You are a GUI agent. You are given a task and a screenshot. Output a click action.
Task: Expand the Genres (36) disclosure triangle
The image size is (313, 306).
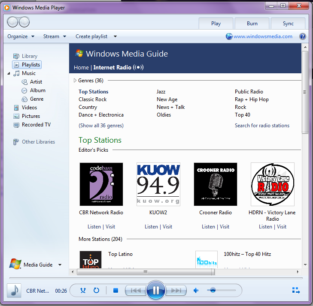(x=75, y=81)
